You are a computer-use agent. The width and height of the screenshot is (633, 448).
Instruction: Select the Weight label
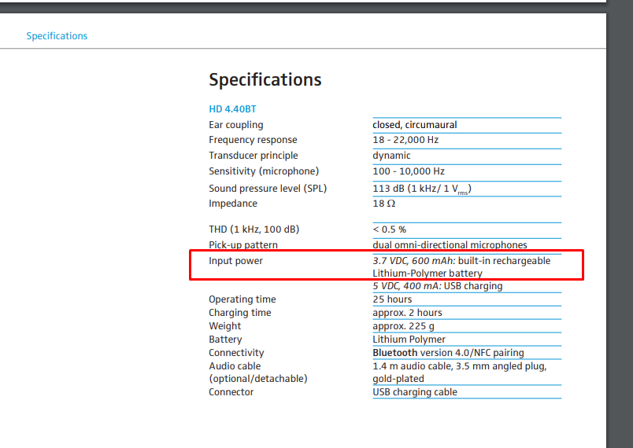[224, 326]
